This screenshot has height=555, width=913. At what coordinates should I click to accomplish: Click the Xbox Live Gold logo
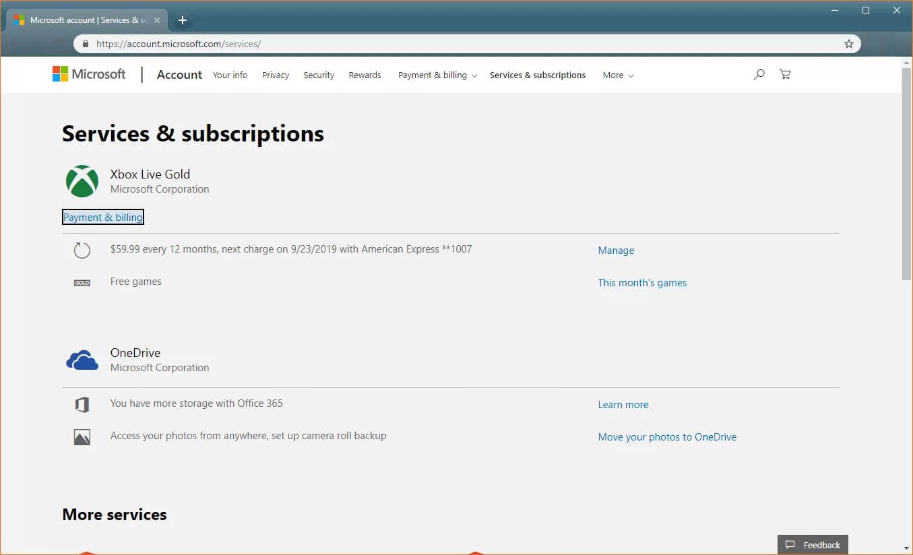pyautogui.click(x=82, y=181)
